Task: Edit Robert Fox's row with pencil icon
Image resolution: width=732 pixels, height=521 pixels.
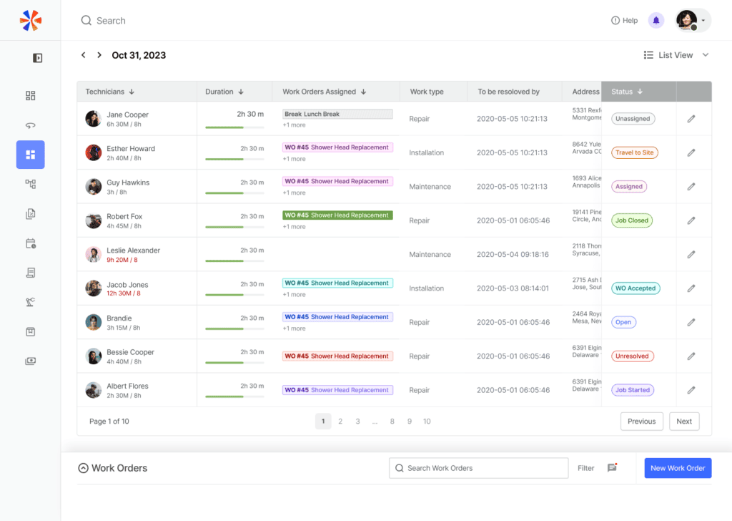Action: tap(691, 220)
